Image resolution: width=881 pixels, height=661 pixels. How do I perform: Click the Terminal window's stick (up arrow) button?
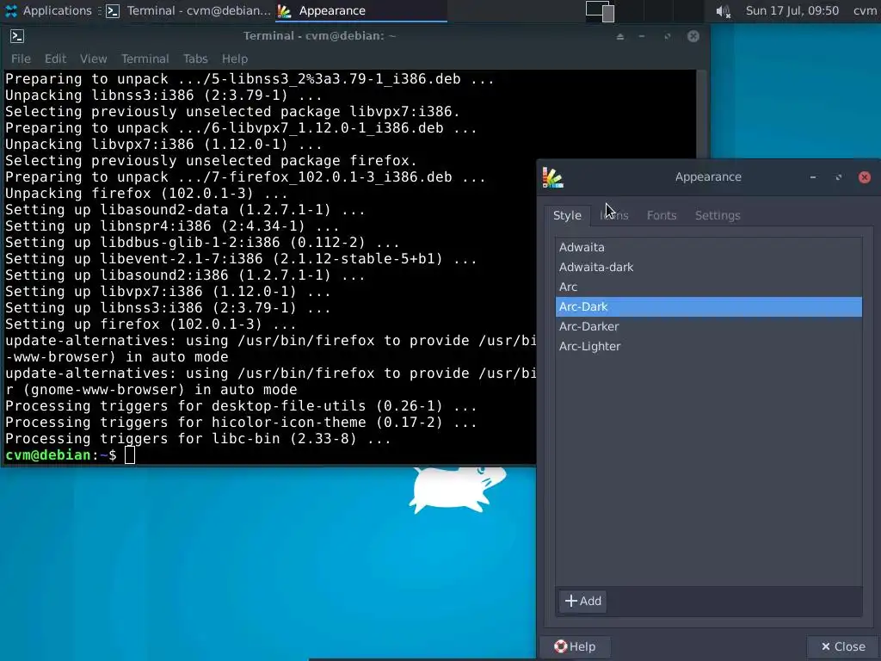(620, 36)
